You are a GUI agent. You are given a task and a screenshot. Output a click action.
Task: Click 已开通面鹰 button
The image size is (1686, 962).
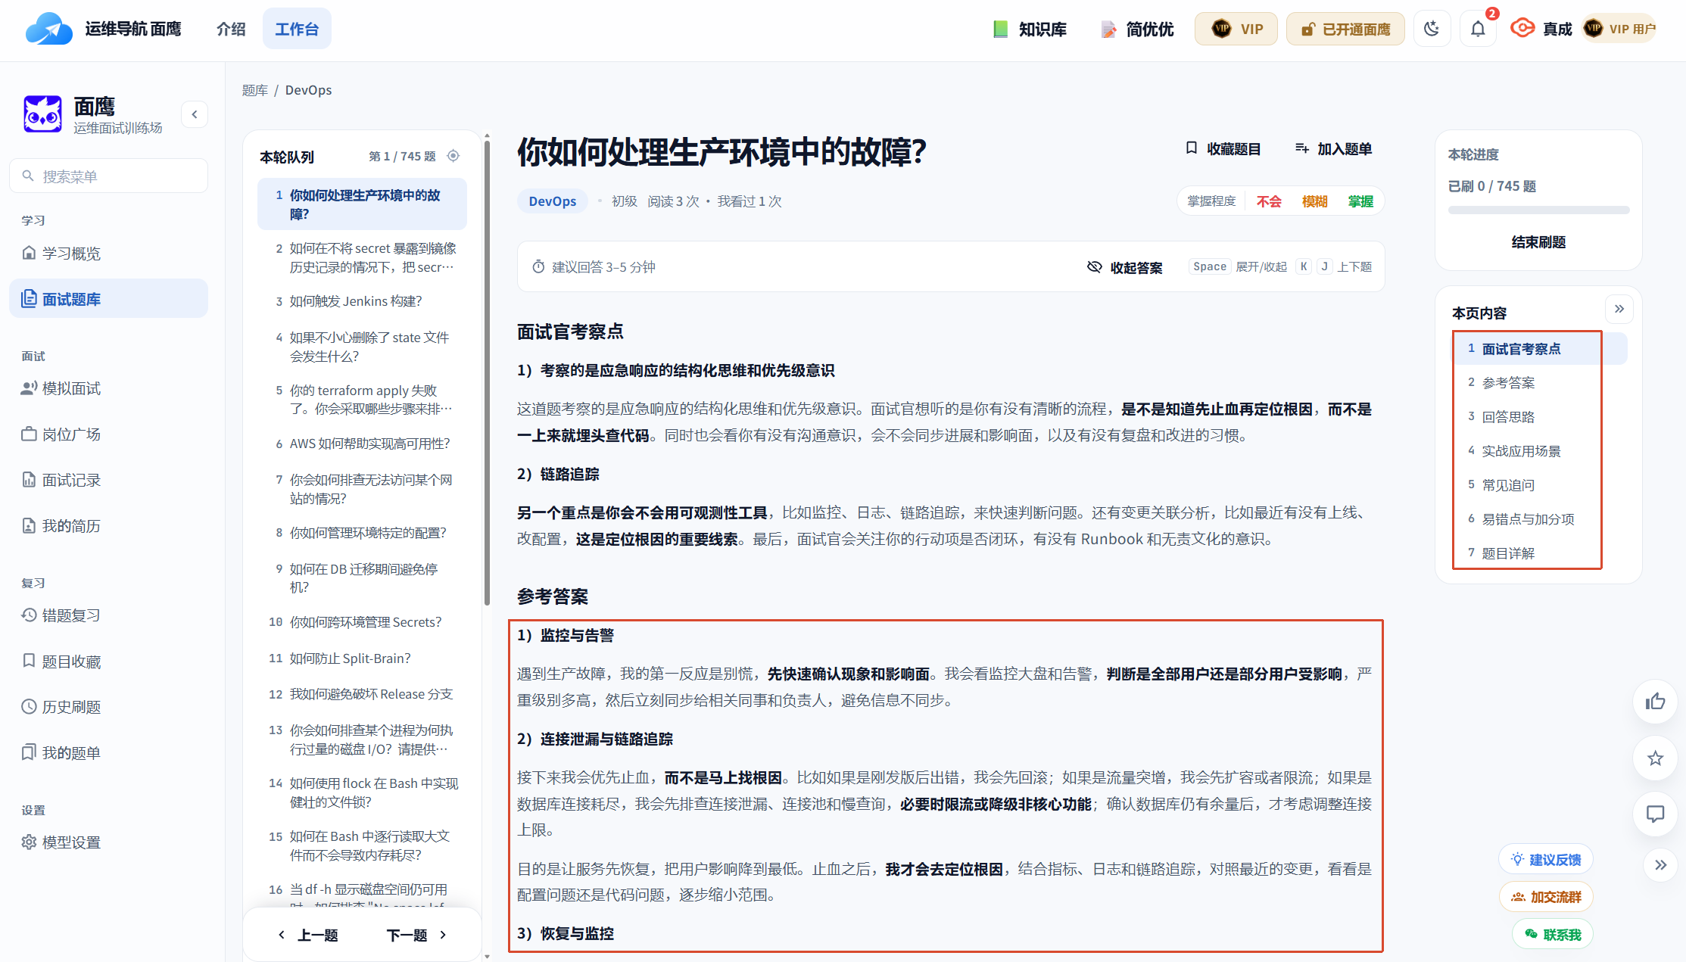pos(1345,29)
